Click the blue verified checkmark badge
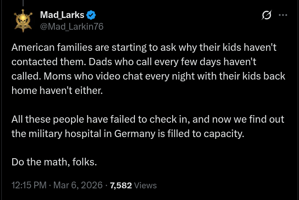 pos(91,15)
